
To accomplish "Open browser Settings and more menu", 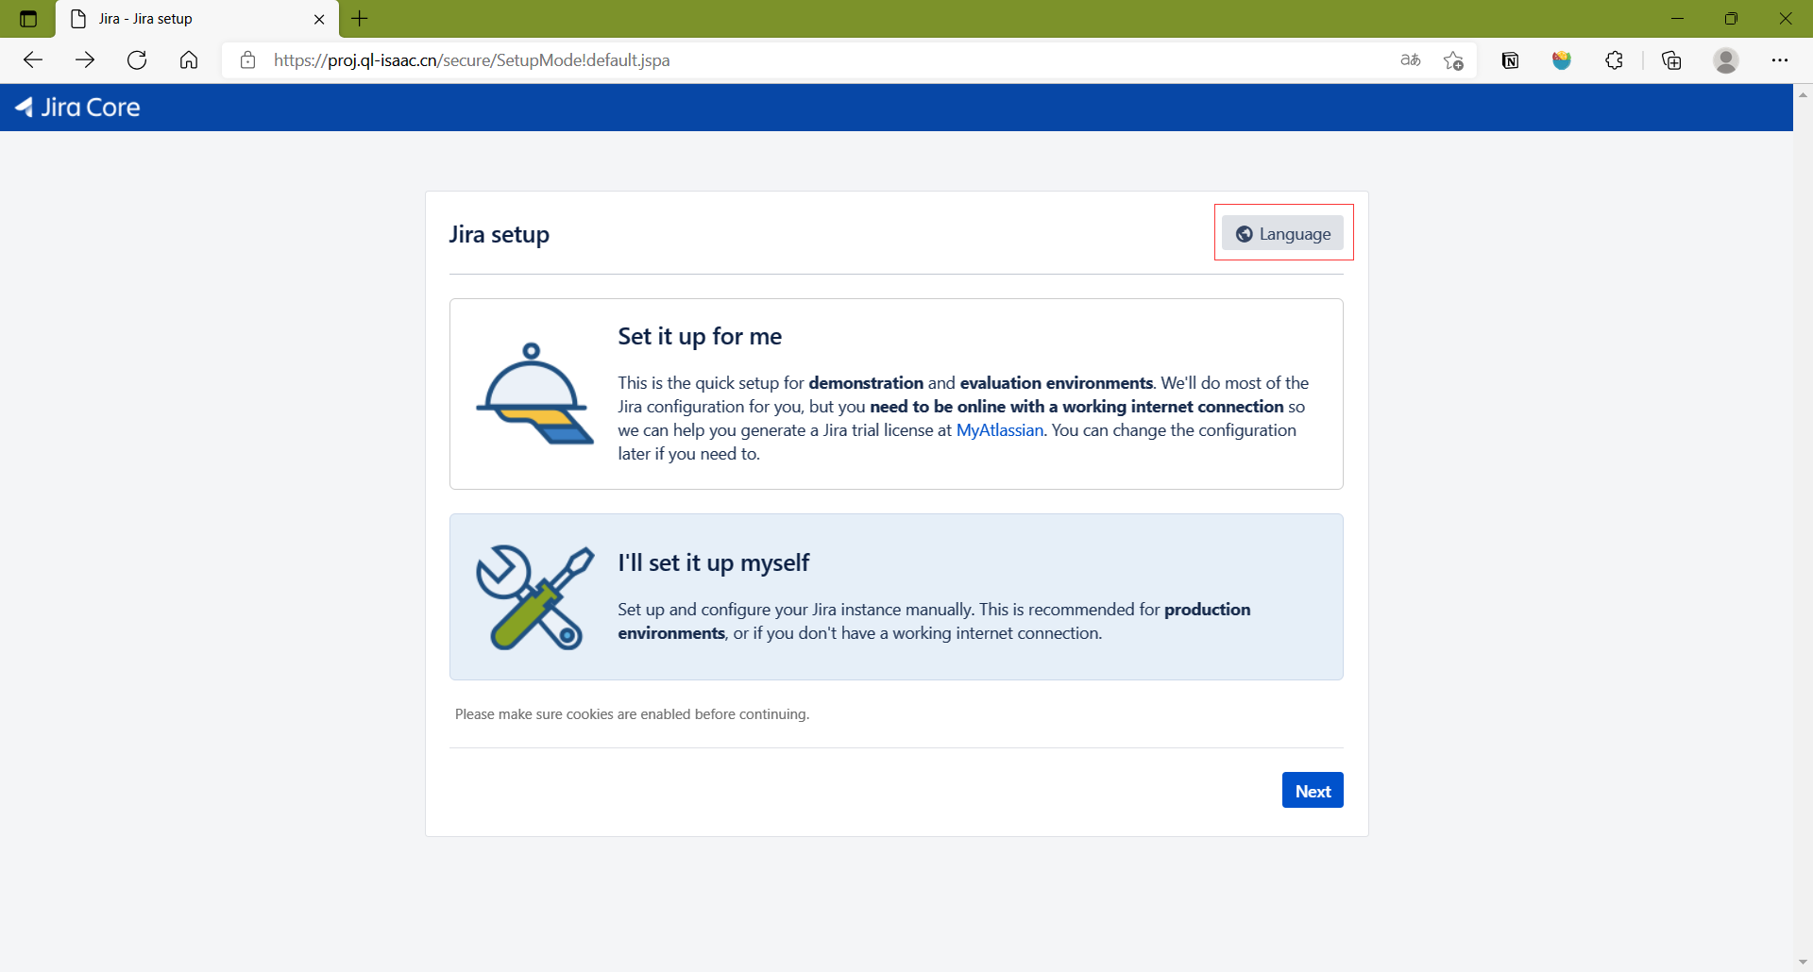I will coord(1779,60).
